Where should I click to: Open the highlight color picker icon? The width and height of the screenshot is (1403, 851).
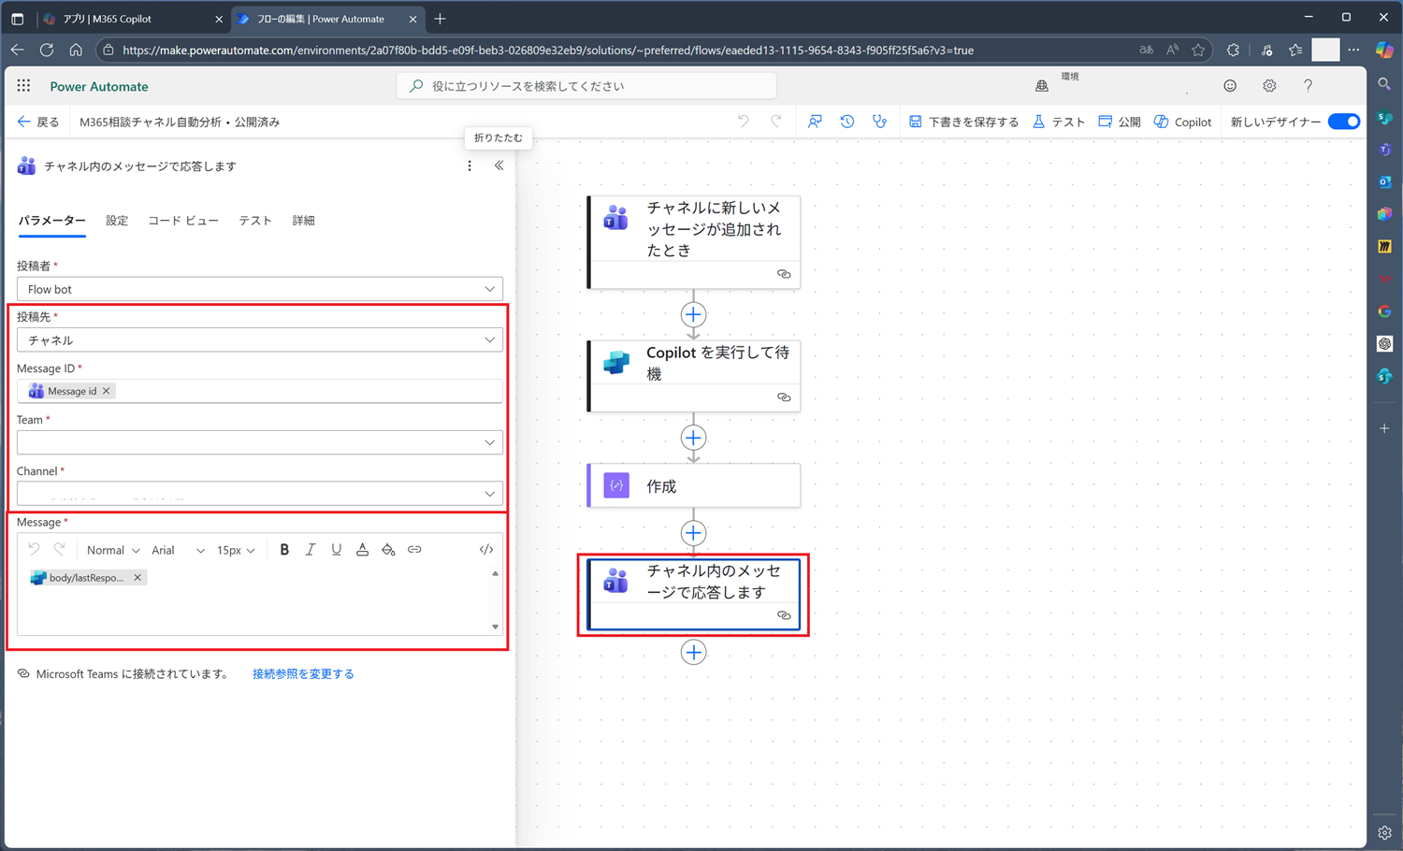coord(388,550)
